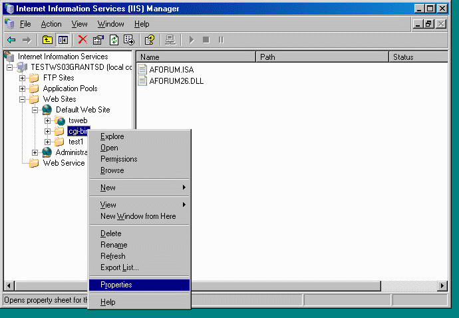Click the Refresh toolbar icon

click(114, 40)
